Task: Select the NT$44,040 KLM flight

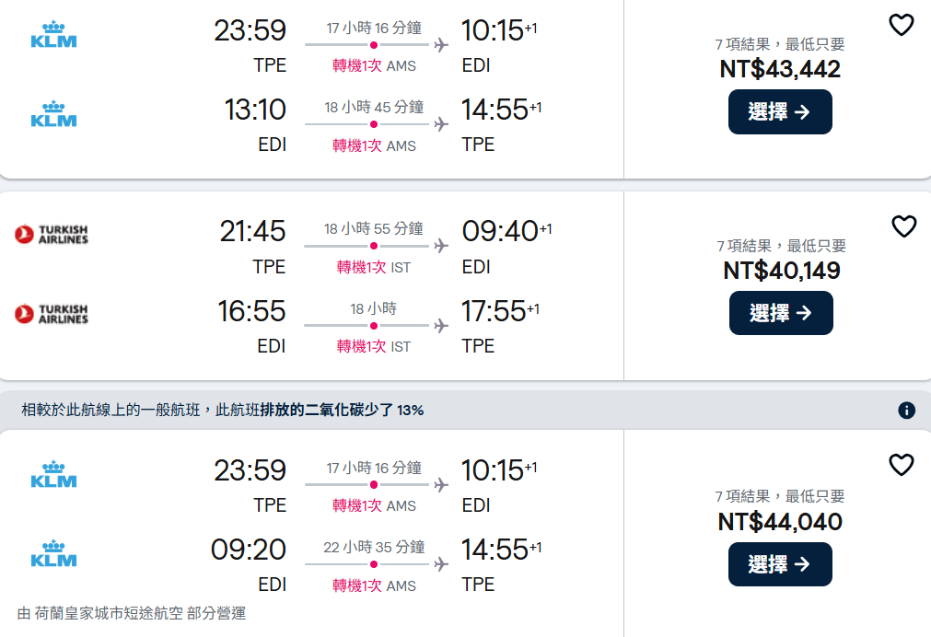Action: tap(779, 564)
